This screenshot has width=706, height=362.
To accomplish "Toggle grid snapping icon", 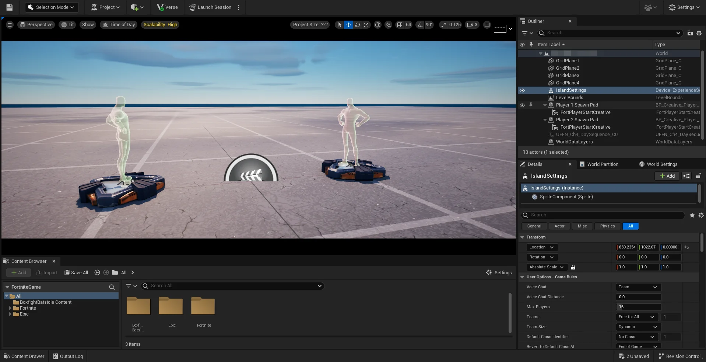I will tap(400, 25).
